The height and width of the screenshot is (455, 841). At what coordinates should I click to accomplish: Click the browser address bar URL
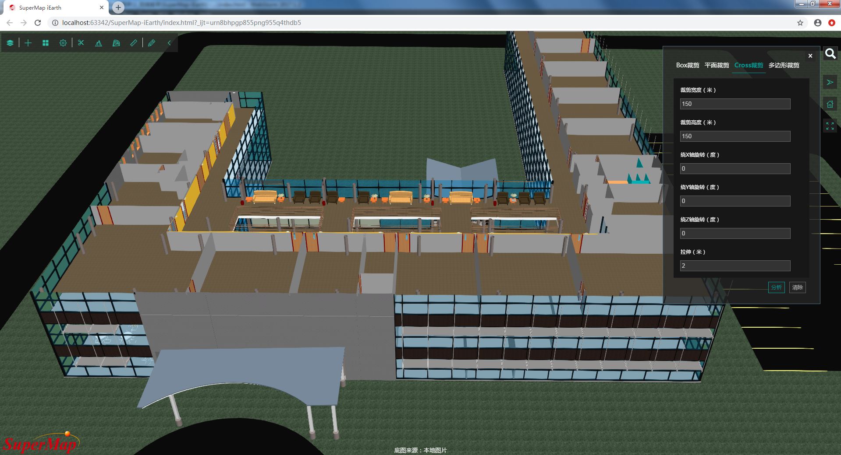(181, 23)
